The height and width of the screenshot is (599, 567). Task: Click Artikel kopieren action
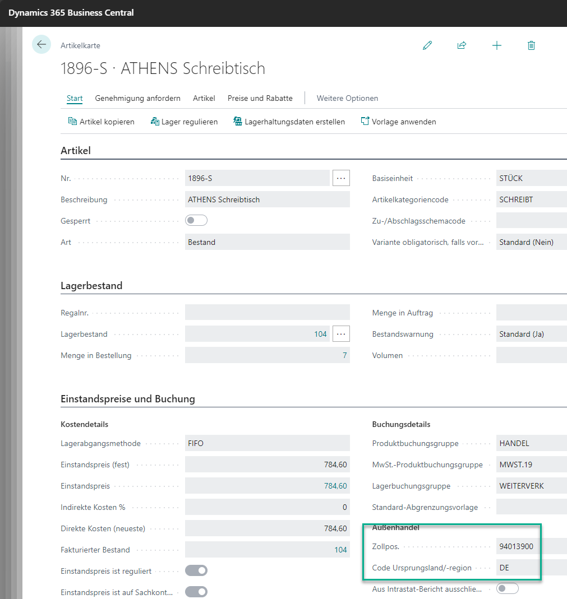[101, 122]
